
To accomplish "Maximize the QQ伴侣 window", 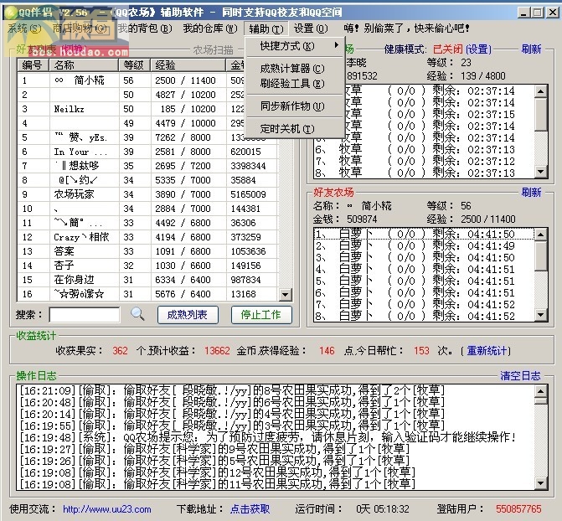I will pos(537,13).
